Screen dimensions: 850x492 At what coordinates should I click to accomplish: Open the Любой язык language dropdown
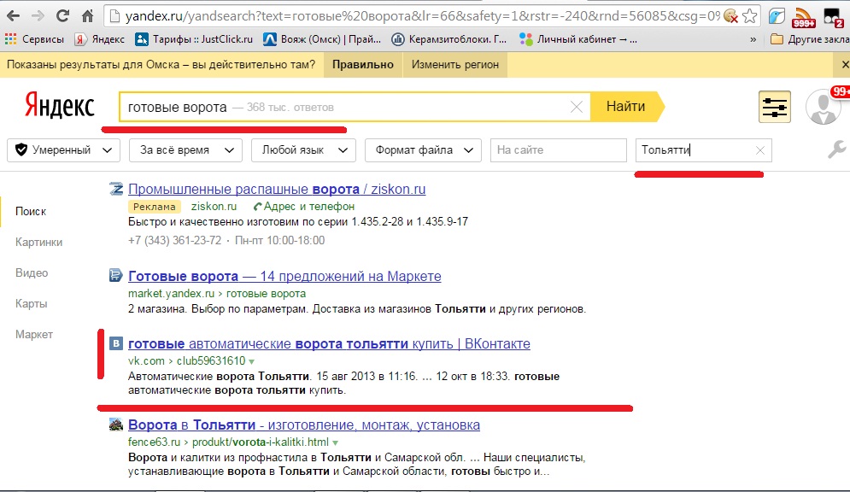point(303,150)
